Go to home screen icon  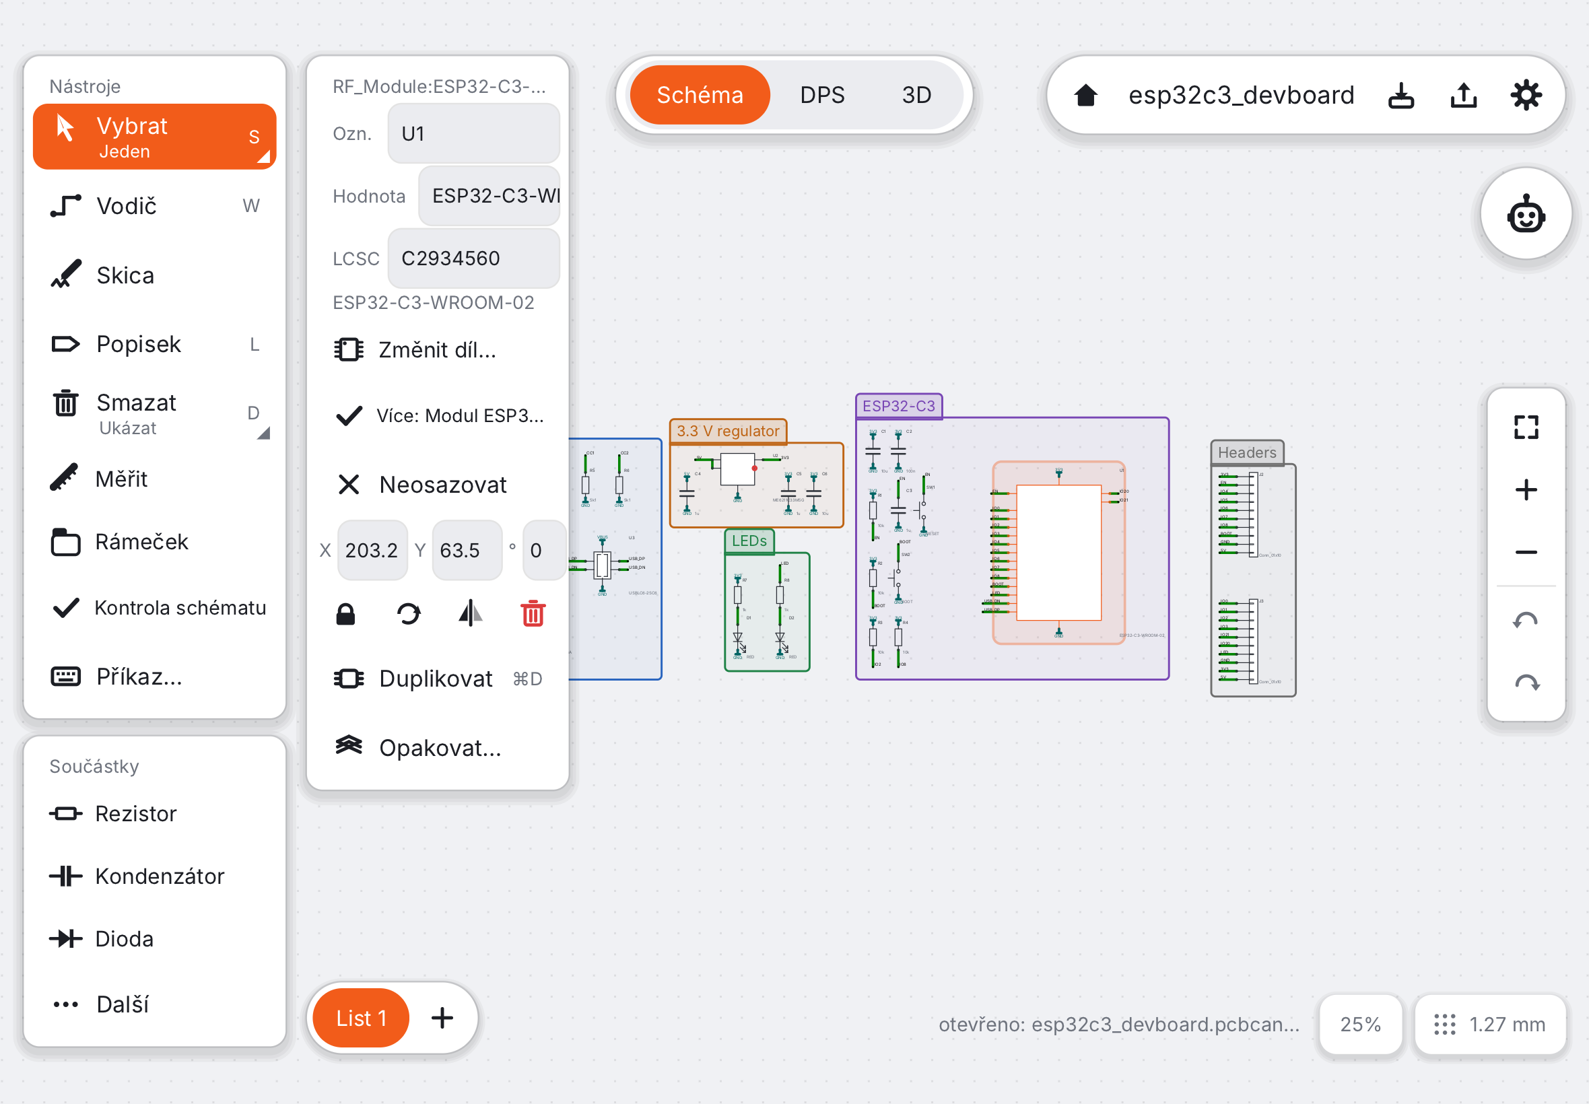tap(1086, 95)
